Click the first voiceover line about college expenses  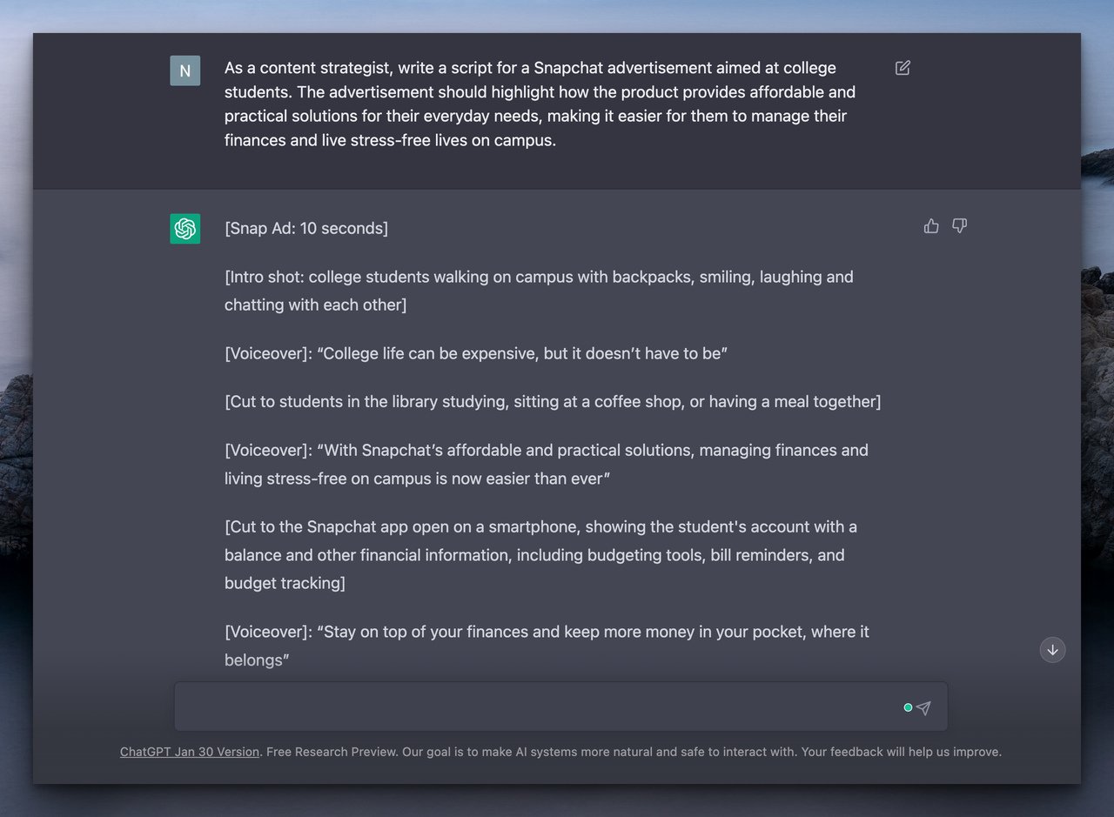click(x=475, y=353)
